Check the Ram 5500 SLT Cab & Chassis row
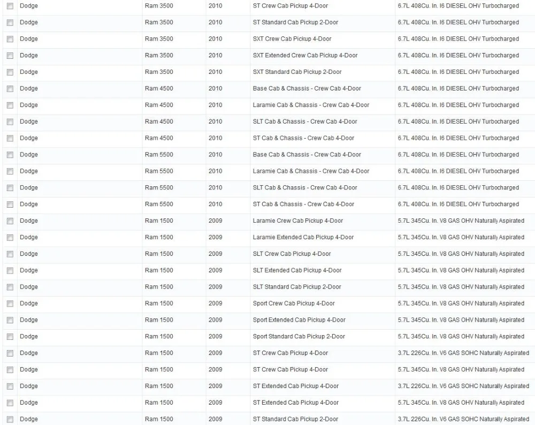535x425 pixels. (10, 188)
